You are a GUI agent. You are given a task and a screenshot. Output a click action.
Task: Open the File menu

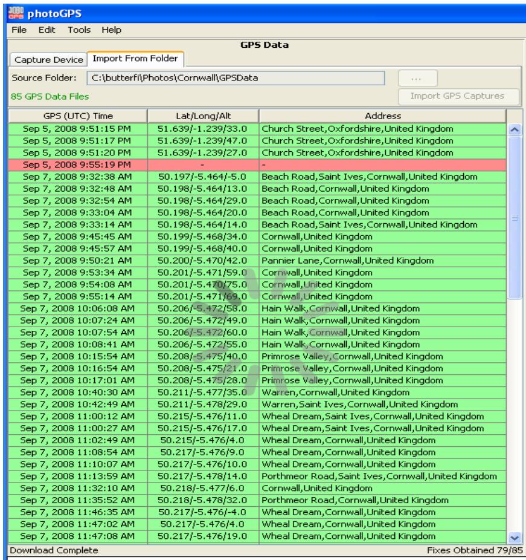(x=19, y=30)
